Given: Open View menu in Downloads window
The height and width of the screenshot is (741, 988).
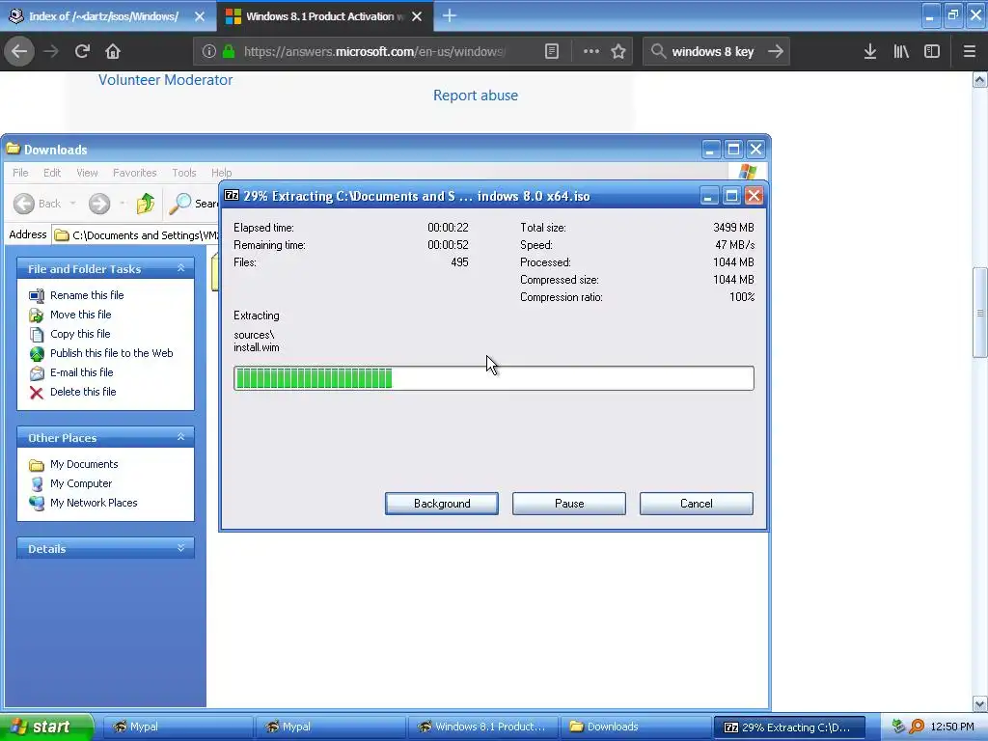Looking at the screenshot, I should coord(87,173).
